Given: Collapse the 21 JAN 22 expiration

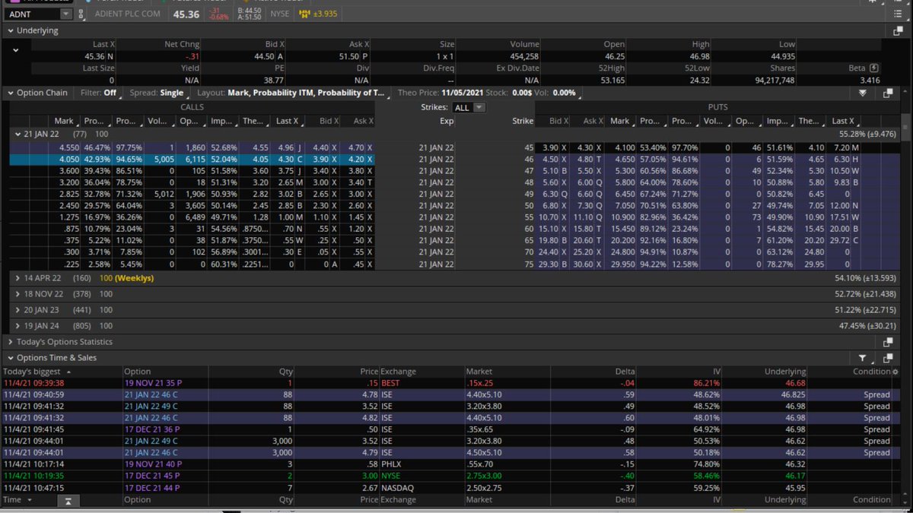Looking at the screenshot, I should pyautogui.click(x=17, y=134).
